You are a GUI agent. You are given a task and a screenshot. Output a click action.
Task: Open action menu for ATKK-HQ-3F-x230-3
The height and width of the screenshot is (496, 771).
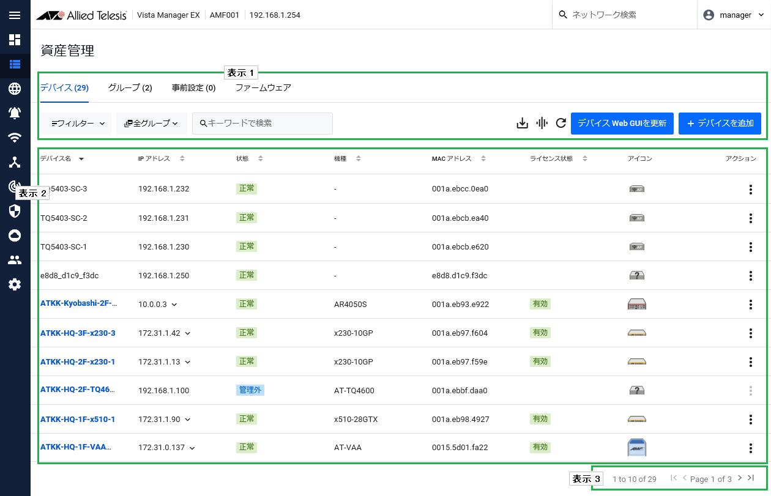(x=751, y=333)
